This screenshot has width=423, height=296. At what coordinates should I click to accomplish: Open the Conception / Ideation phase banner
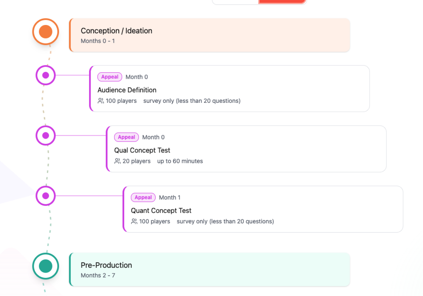click(x=210, y=35)
